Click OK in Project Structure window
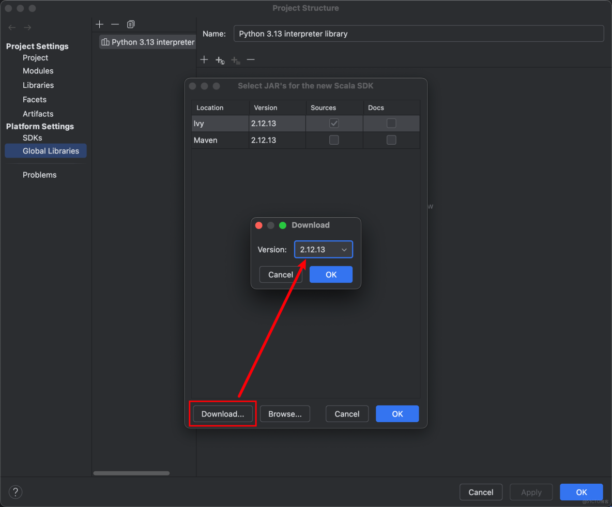The width and height of the screenshot is (612, 507). 582,492
